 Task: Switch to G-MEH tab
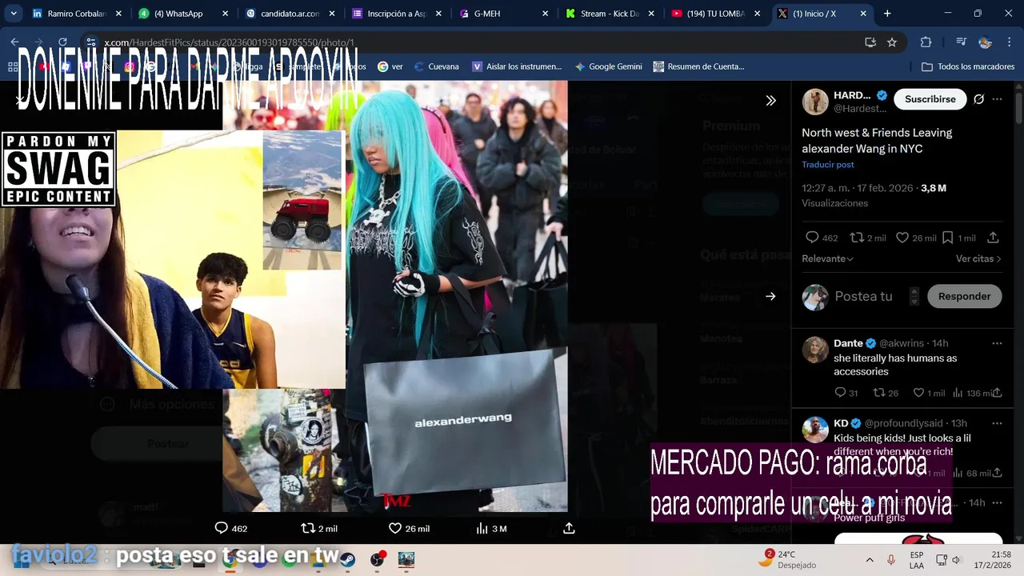point(504,14)
